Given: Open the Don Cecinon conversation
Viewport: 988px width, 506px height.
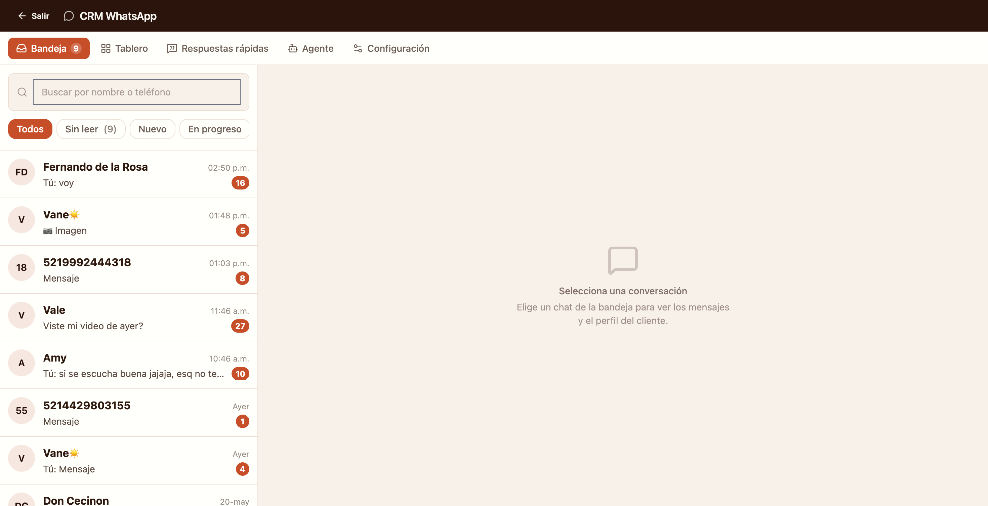Looking at the screenshot, I should pyautogui.click(x=128, y=496).
